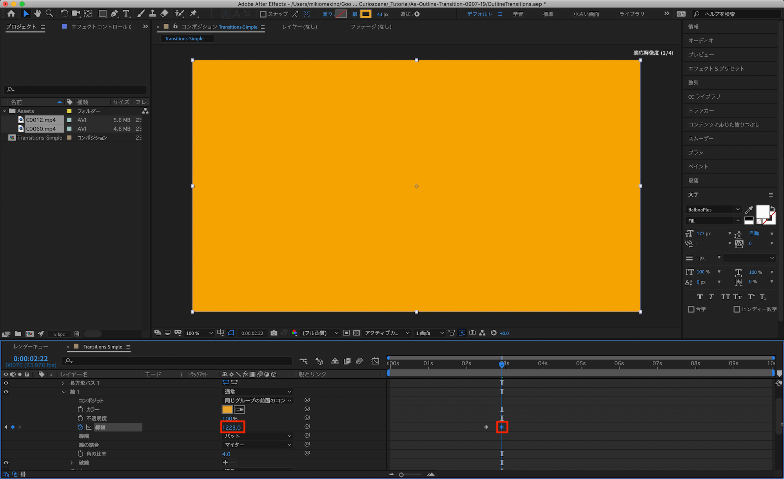The width and height of the screenshot is (784, 479).
Task: Click the Home icon in toolbar
Action: coord(11,14)
